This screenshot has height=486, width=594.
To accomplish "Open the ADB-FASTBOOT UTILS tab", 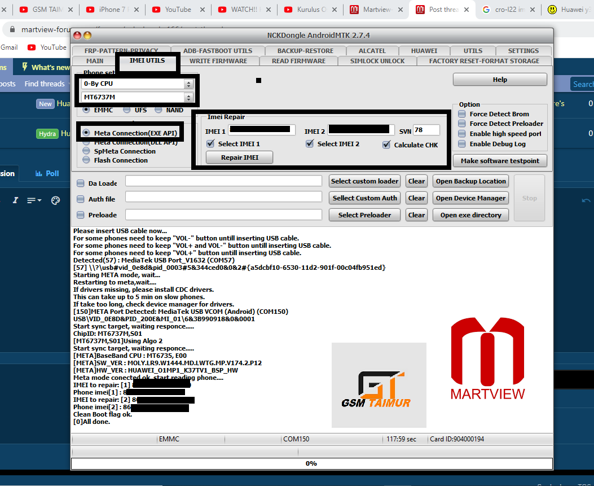I will pyautogui.click(x=218, y=51).
